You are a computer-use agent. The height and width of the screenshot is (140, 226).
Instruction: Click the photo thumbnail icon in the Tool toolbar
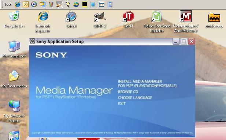click(x=59, y=4)
